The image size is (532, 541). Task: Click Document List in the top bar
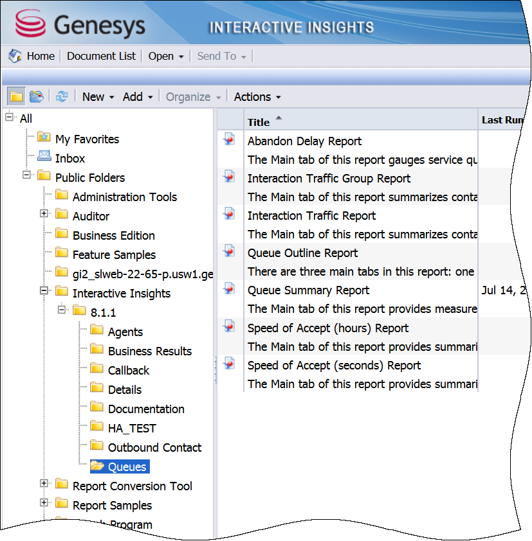click(x=101, y=57)
